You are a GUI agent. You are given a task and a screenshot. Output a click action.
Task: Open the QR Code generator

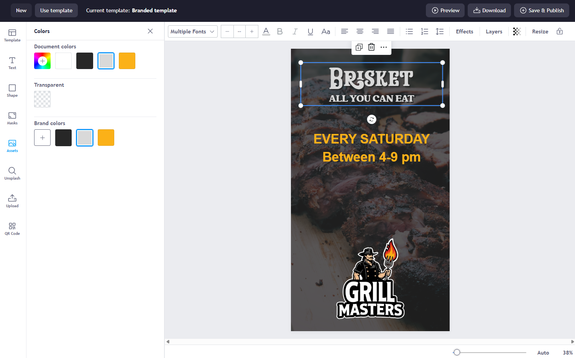[12, 229]
